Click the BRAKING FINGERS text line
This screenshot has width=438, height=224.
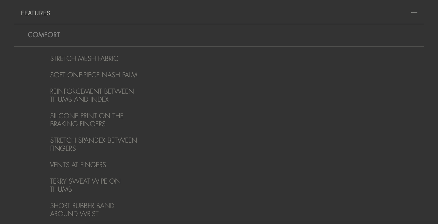(x=78, y=124)
